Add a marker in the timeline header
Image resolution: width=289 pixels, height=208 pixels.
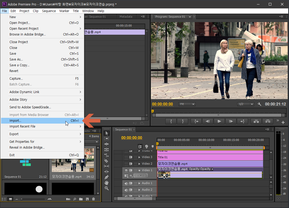click(153, 146)
